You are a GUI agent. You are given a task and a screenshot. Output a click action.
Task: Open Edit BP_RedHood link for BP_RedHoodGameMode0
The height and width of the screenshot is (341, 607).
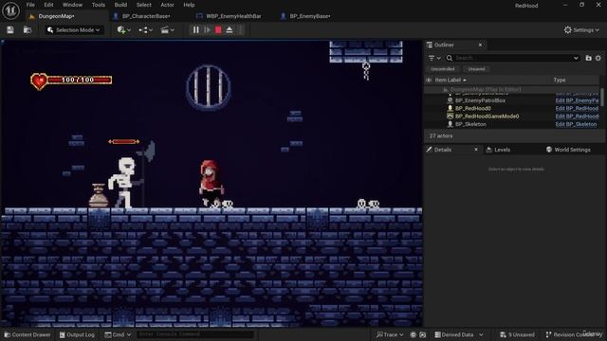[577, 116]
